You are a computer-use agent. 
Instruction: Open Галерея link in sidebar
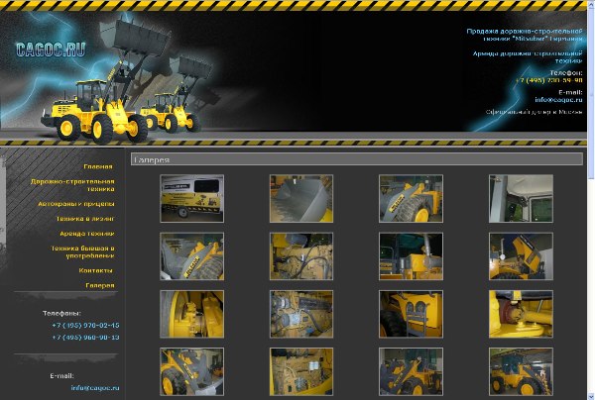click(100, 285)
